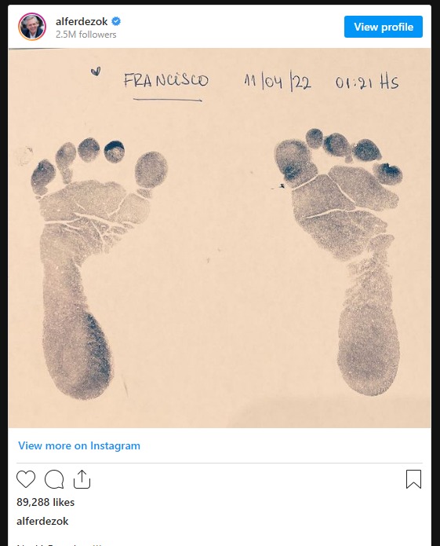Click the alferdezok profile avatar picture
This screenshot has width=440, height=546.
(x=32, y=27)
